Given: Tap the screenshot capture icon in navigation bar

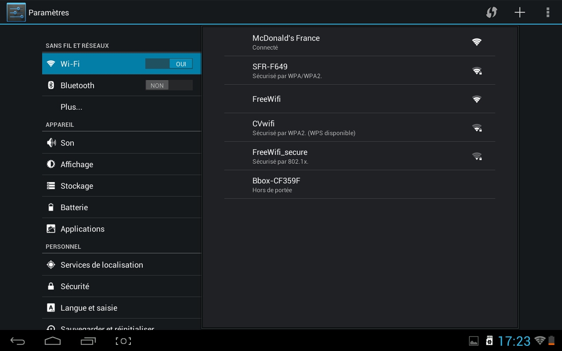Looking at the screenshot, I should point(123,341).
